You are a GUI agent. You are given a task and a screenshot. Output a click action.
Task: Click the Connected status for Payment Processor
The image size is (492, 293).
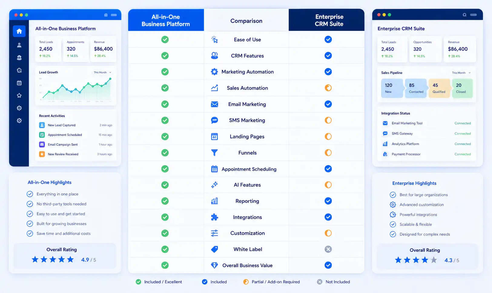tap(463, 154)
